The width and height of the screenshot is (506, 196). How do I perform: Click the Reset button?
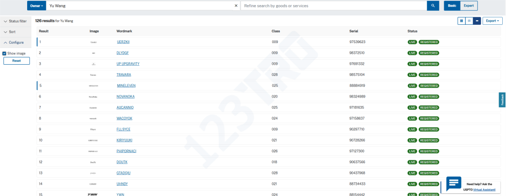tap(16, 60)
